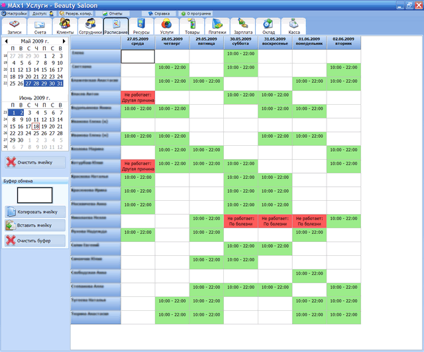Select first-row 10:00 - 22:00 Saturday cell
This screenshot has width=424, height=352.
[240, 56]
